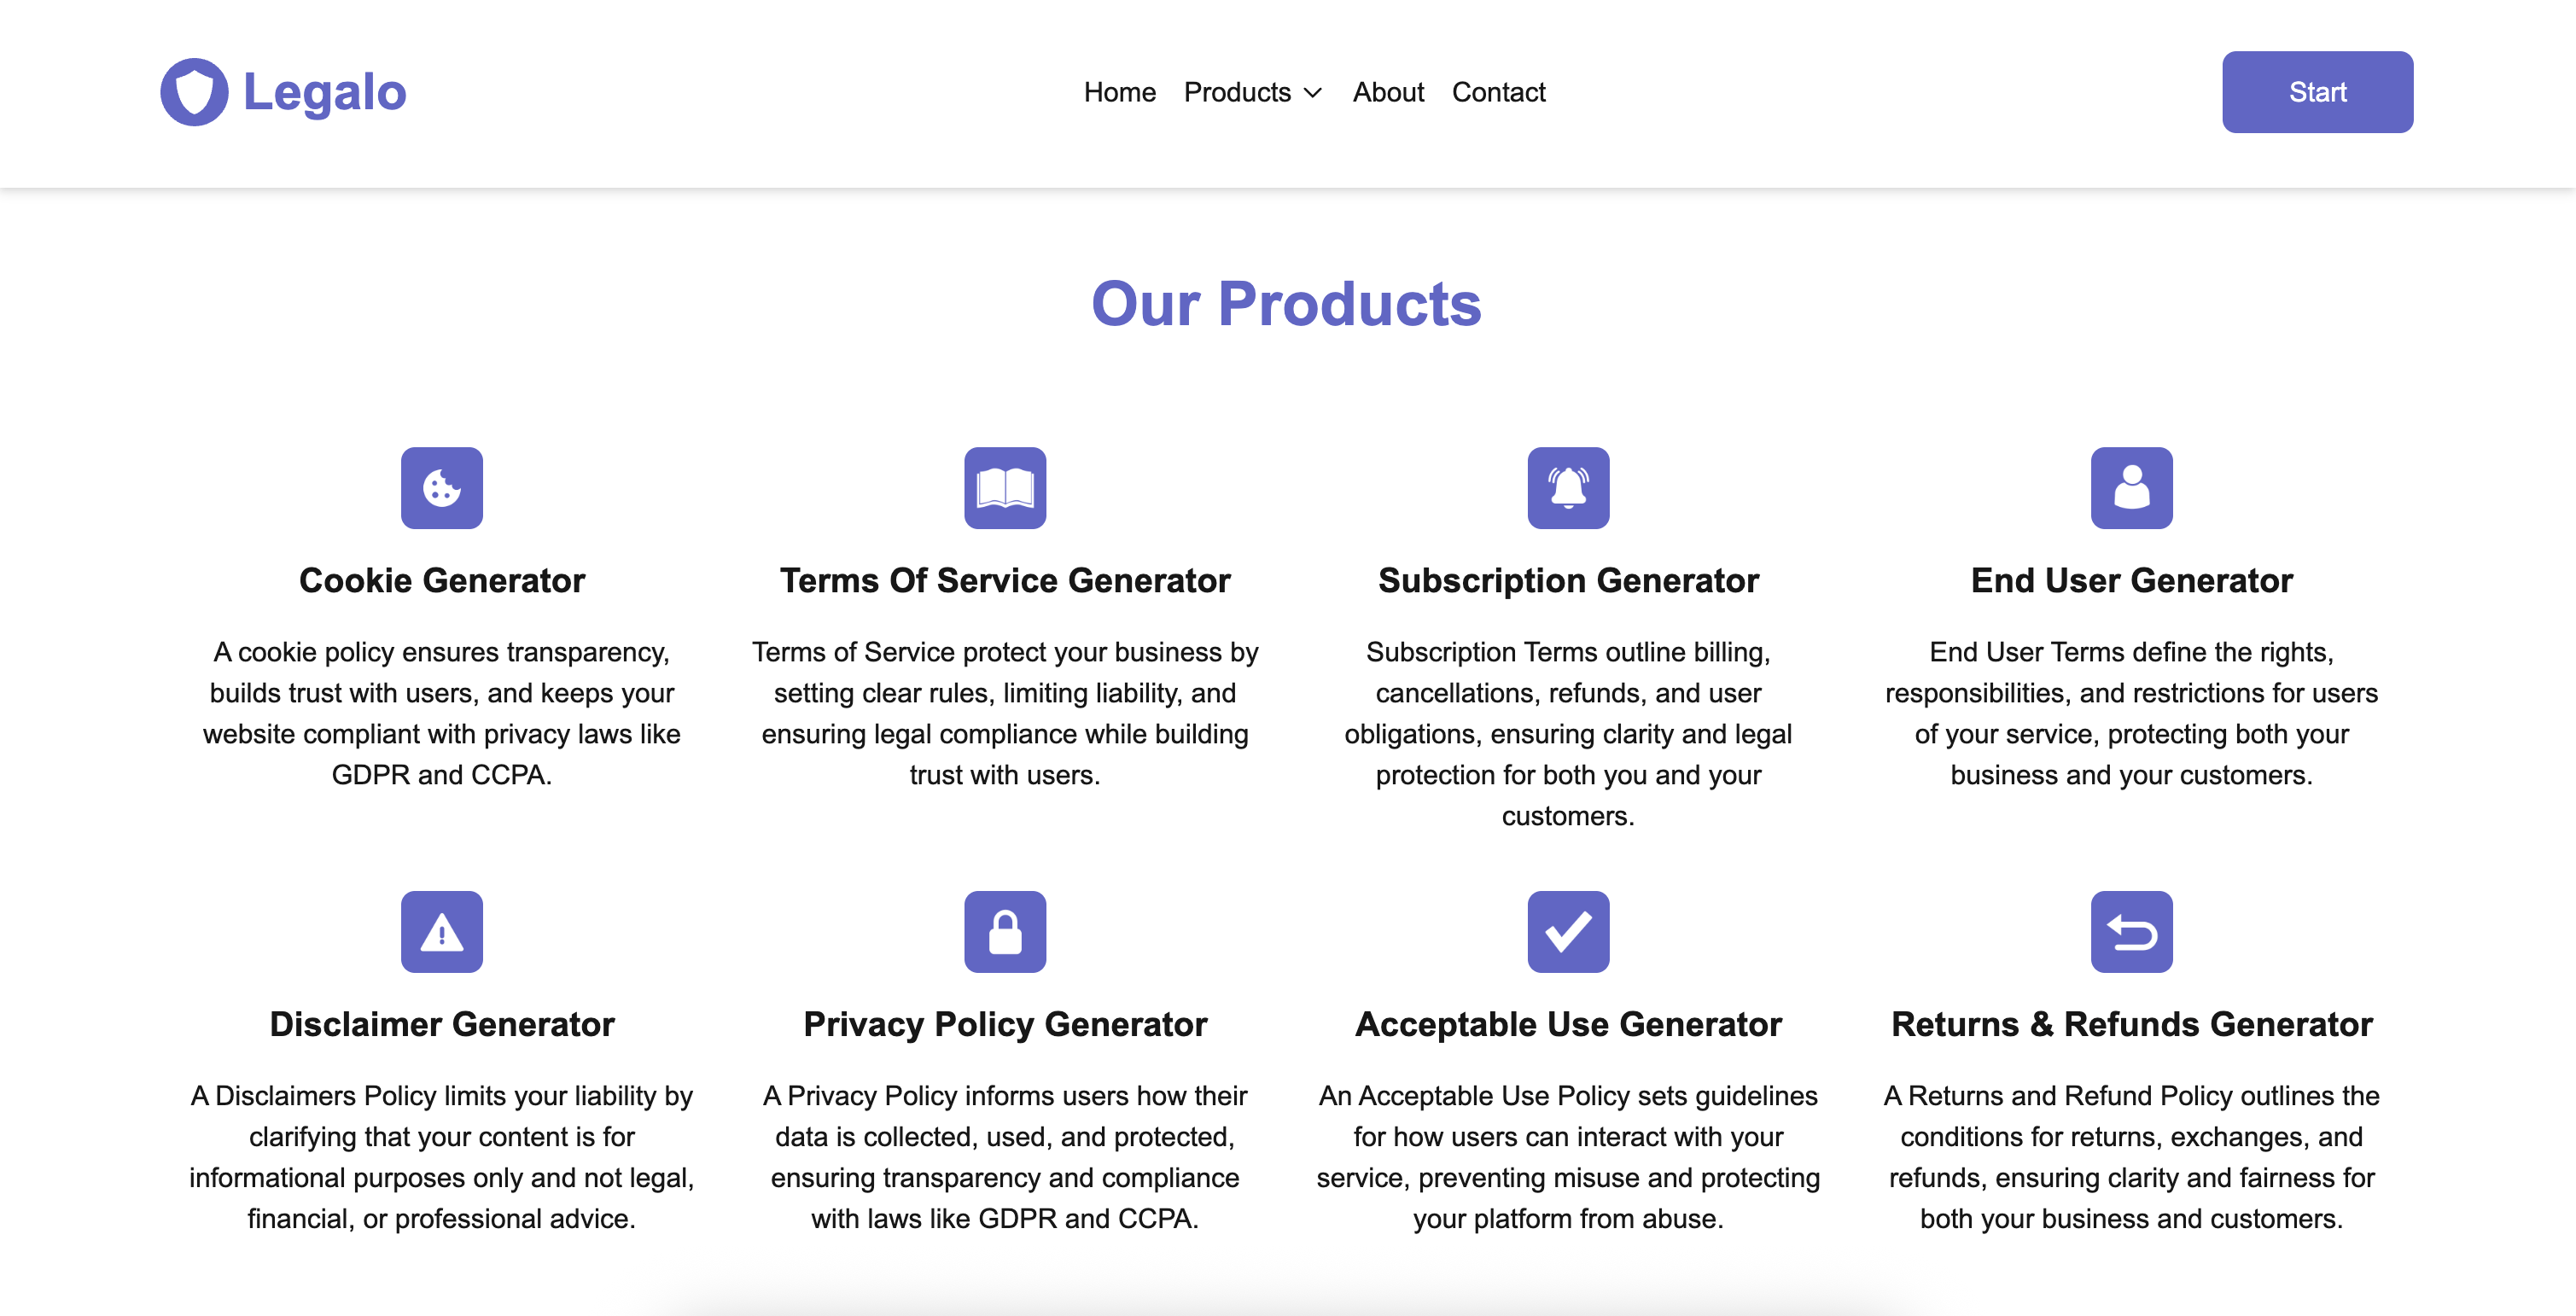The width and height of the screenshot is (2576, 1316).
Task: Click the person icon for End User Generator
Action: pos(2131,488)
